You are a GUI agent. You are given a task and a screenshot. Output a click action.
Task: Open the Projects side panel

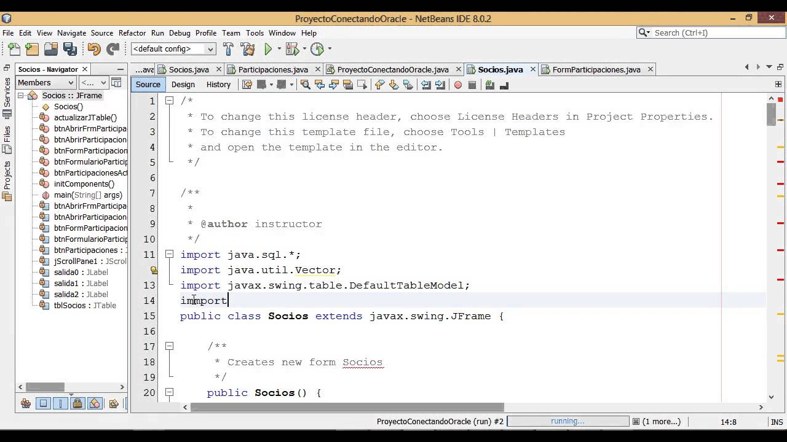pos(7,181)
